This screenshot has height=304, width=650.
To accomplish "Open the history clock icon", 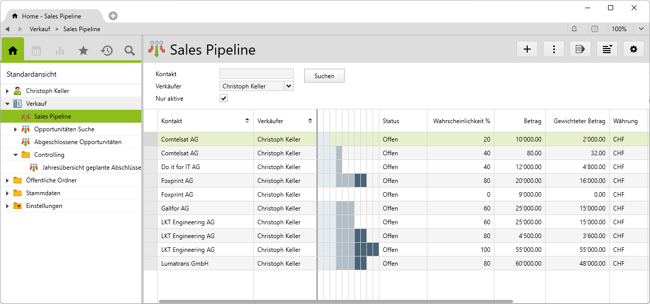I will [106, 50].
